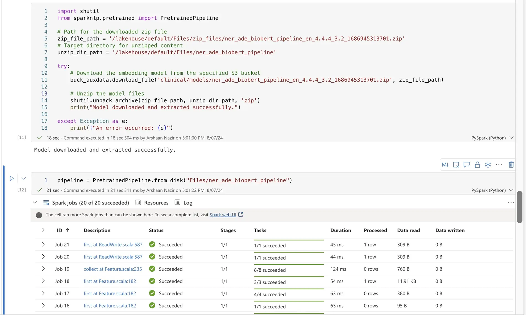Open collect at Feature.scala:235 link
526x315 pixels.
[113, 269]
